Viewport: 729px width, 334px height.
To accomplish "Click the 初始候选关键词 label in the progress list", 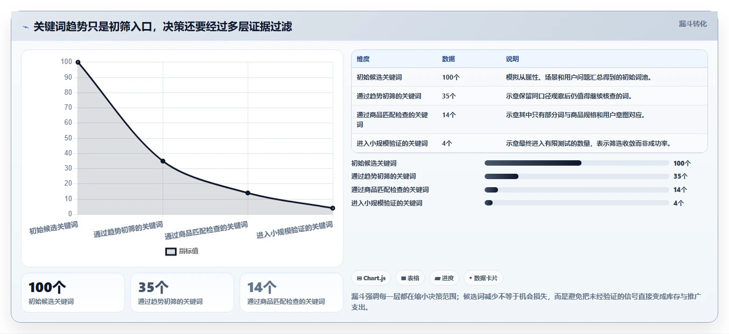I will pyautogui.click(x=374, y=163).
